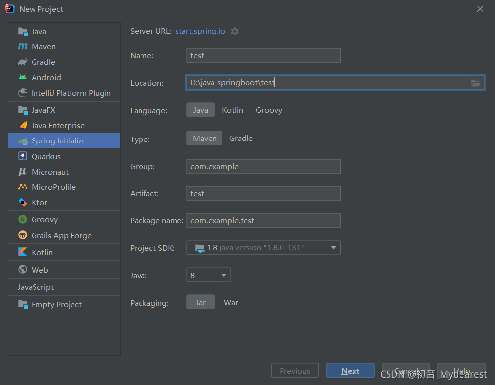495x385 pixels.
Task: Click the Empty Project folder icon
Action: (23, 304)
